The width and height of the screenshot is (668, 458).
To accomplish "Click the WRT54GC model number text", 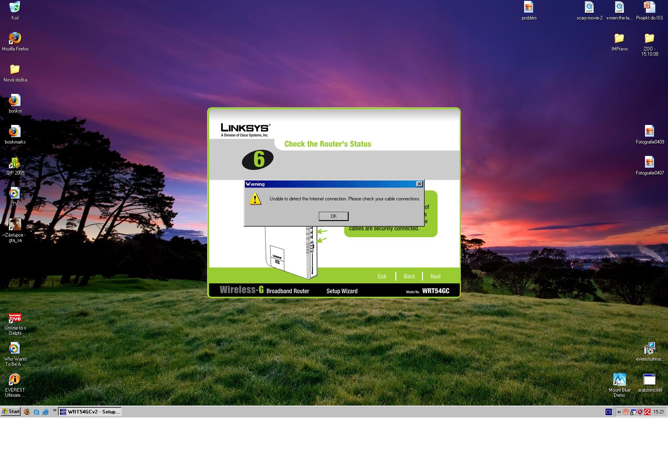I will (436, 291).
